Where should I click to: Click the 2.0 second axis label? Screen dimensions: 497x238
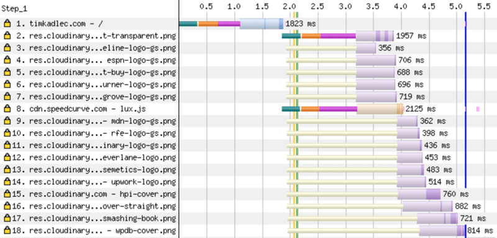tap(290, 6)
